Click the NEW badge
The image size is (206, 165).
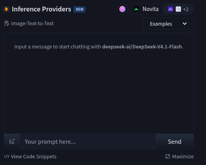[x=80, y=9]
